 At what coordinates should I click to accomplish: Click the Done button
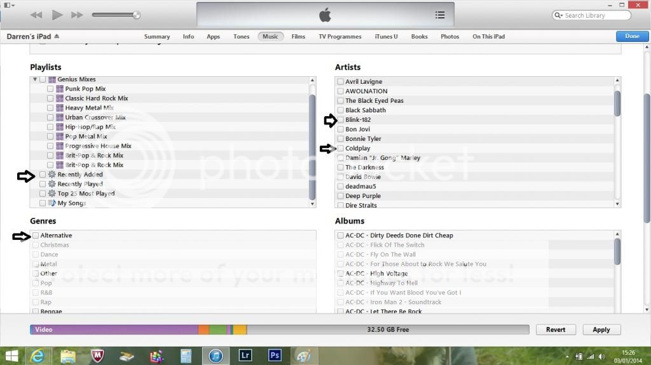pyautogui.click(x=632, y=36)
